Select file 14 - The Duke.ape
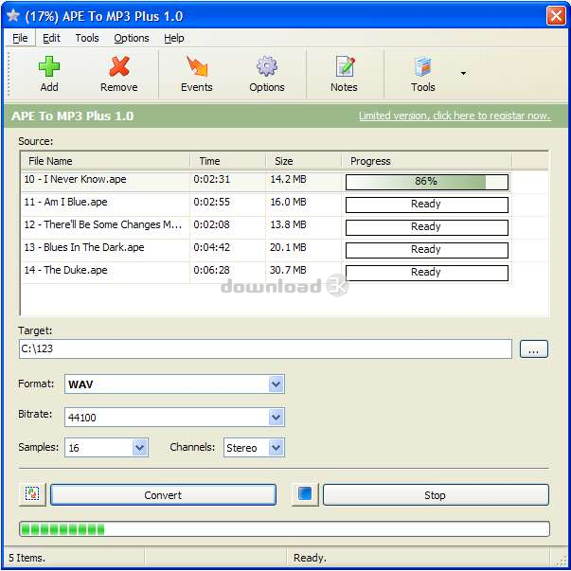The height and width of the screenshot is (571, 571). [x=65, y=270]
